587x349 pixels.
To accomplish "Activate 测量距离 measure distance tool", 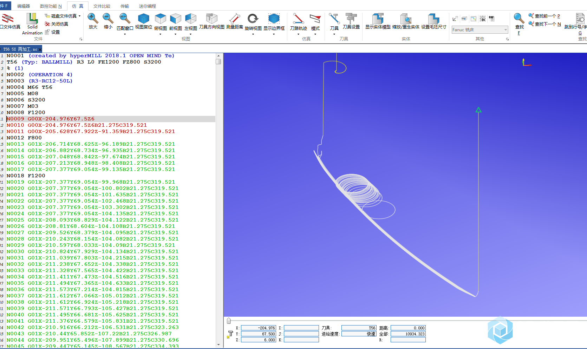I will [235, 18].
